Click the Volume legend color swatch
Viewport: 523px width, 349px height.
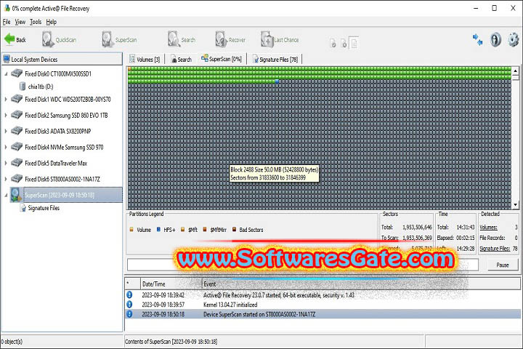[131, 230]
